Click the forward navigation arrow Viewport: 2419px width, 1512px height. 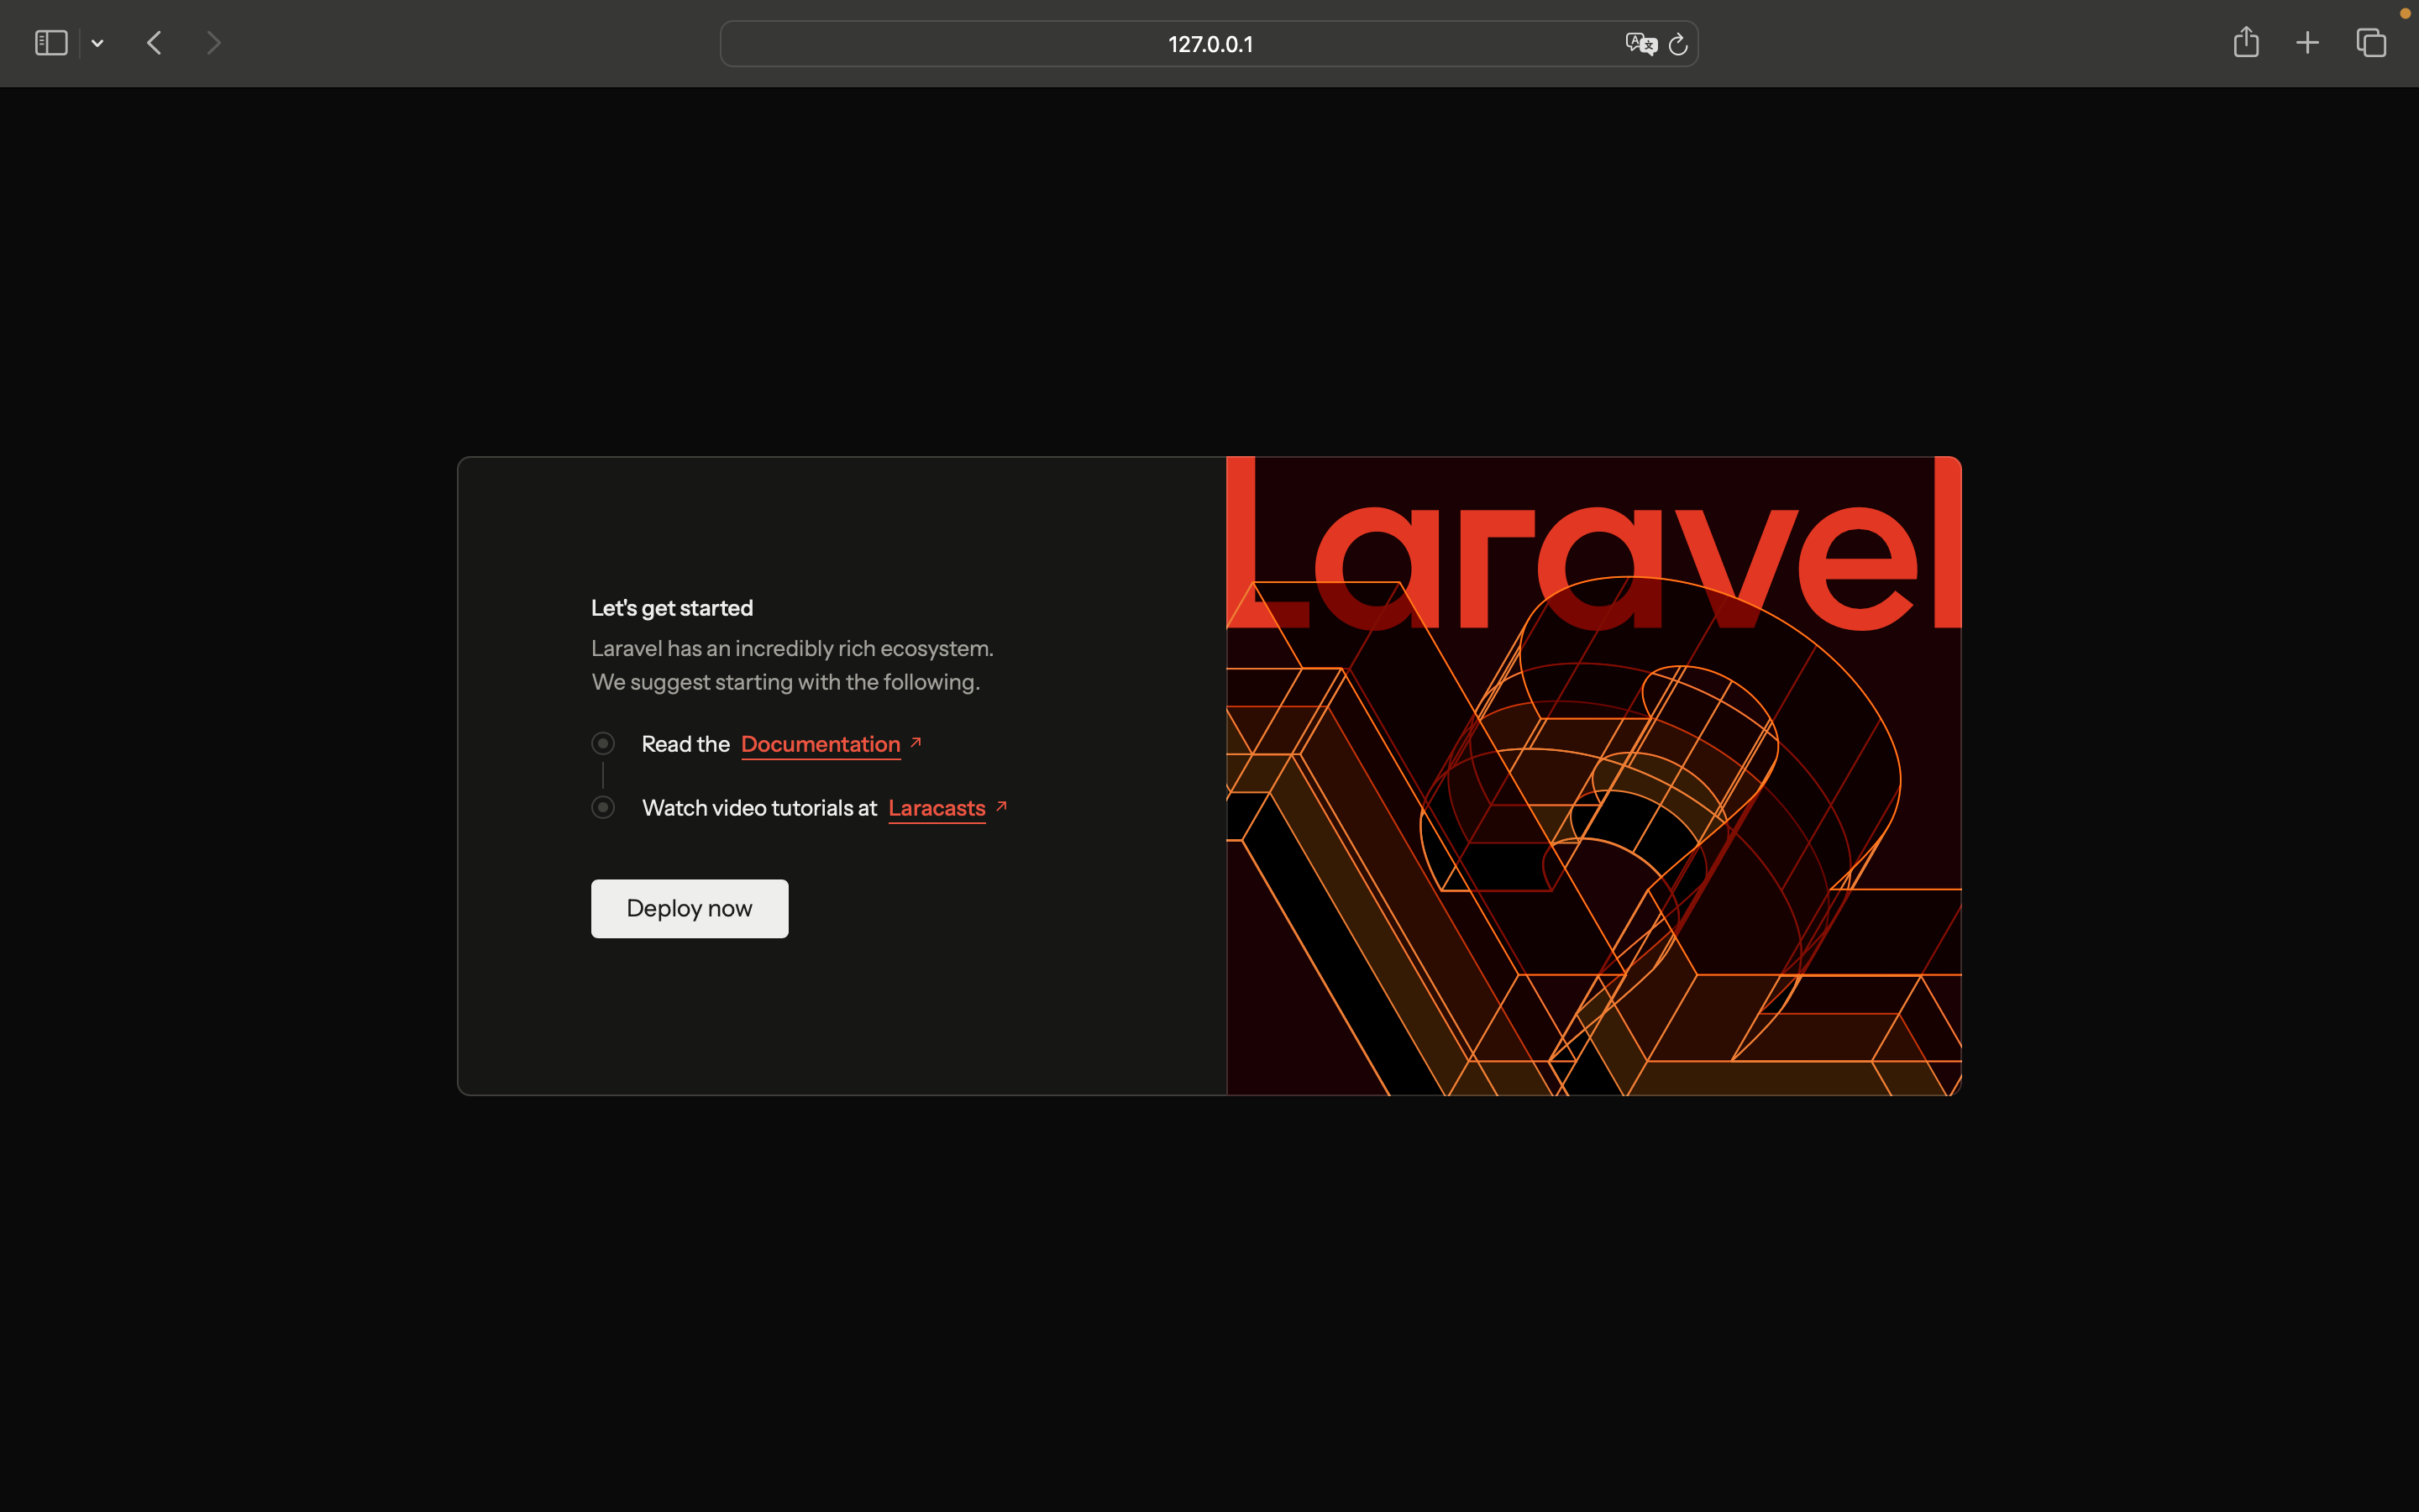(x=213, y=43)
